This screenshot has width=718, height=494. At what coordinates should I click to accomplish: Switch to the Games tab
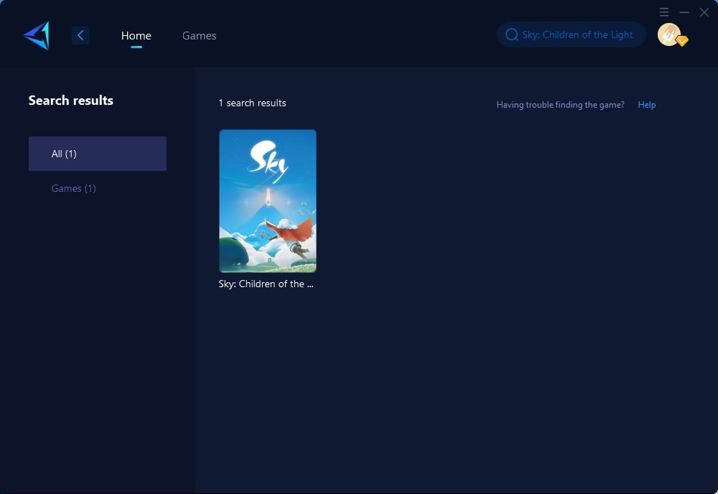pos(199,35)
